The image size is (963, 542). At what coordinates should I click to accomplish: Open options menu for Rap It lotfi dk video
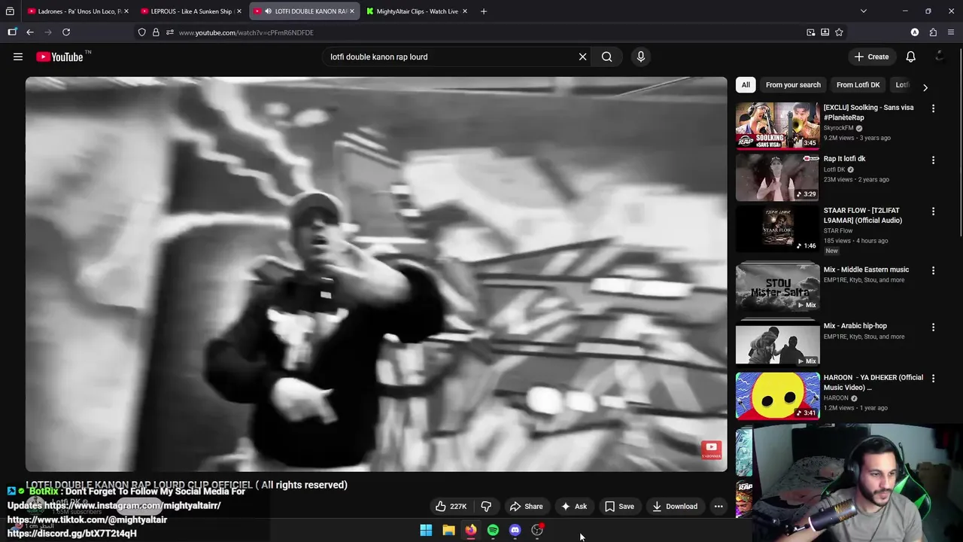point(933,160)
